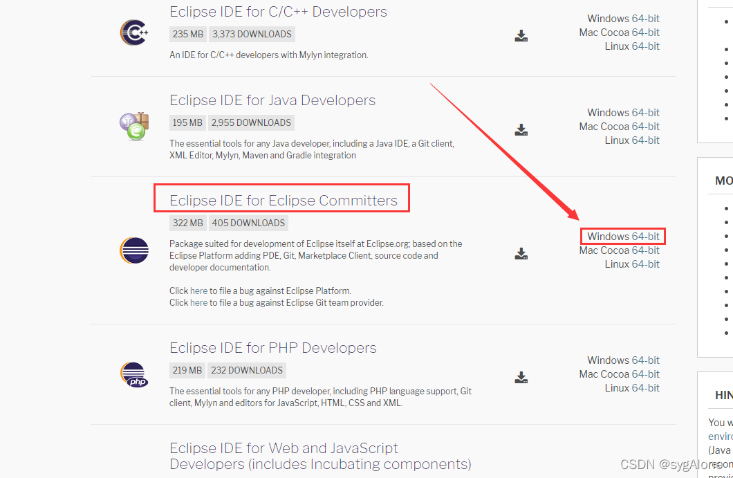Download Java Developers package for Linux 64-bit

tap(645, 140)
